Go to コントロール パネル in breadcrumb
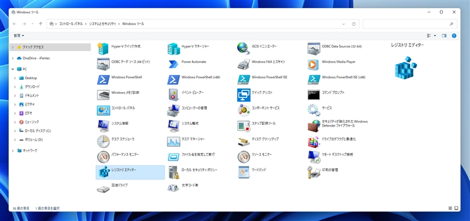The image size is (470, 221). coord(71,23)
